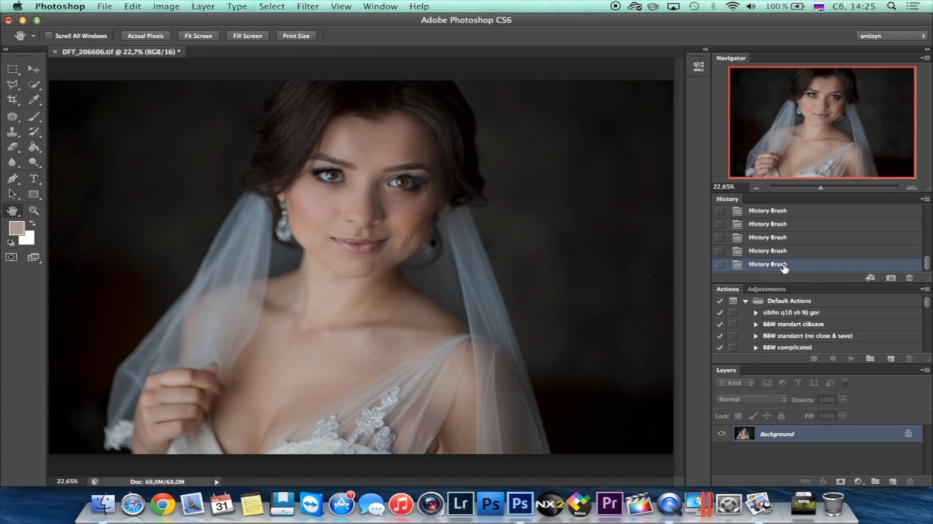The height and width of the screenshot is (524, 933).
Task: Expand the B&W standart cl&save action
Action: point(756,324)
